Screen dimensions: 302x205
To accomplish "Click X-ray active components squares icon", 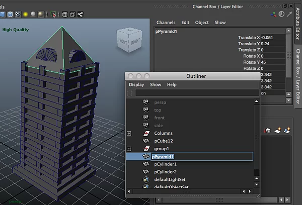I will click(x=72, y=15).
